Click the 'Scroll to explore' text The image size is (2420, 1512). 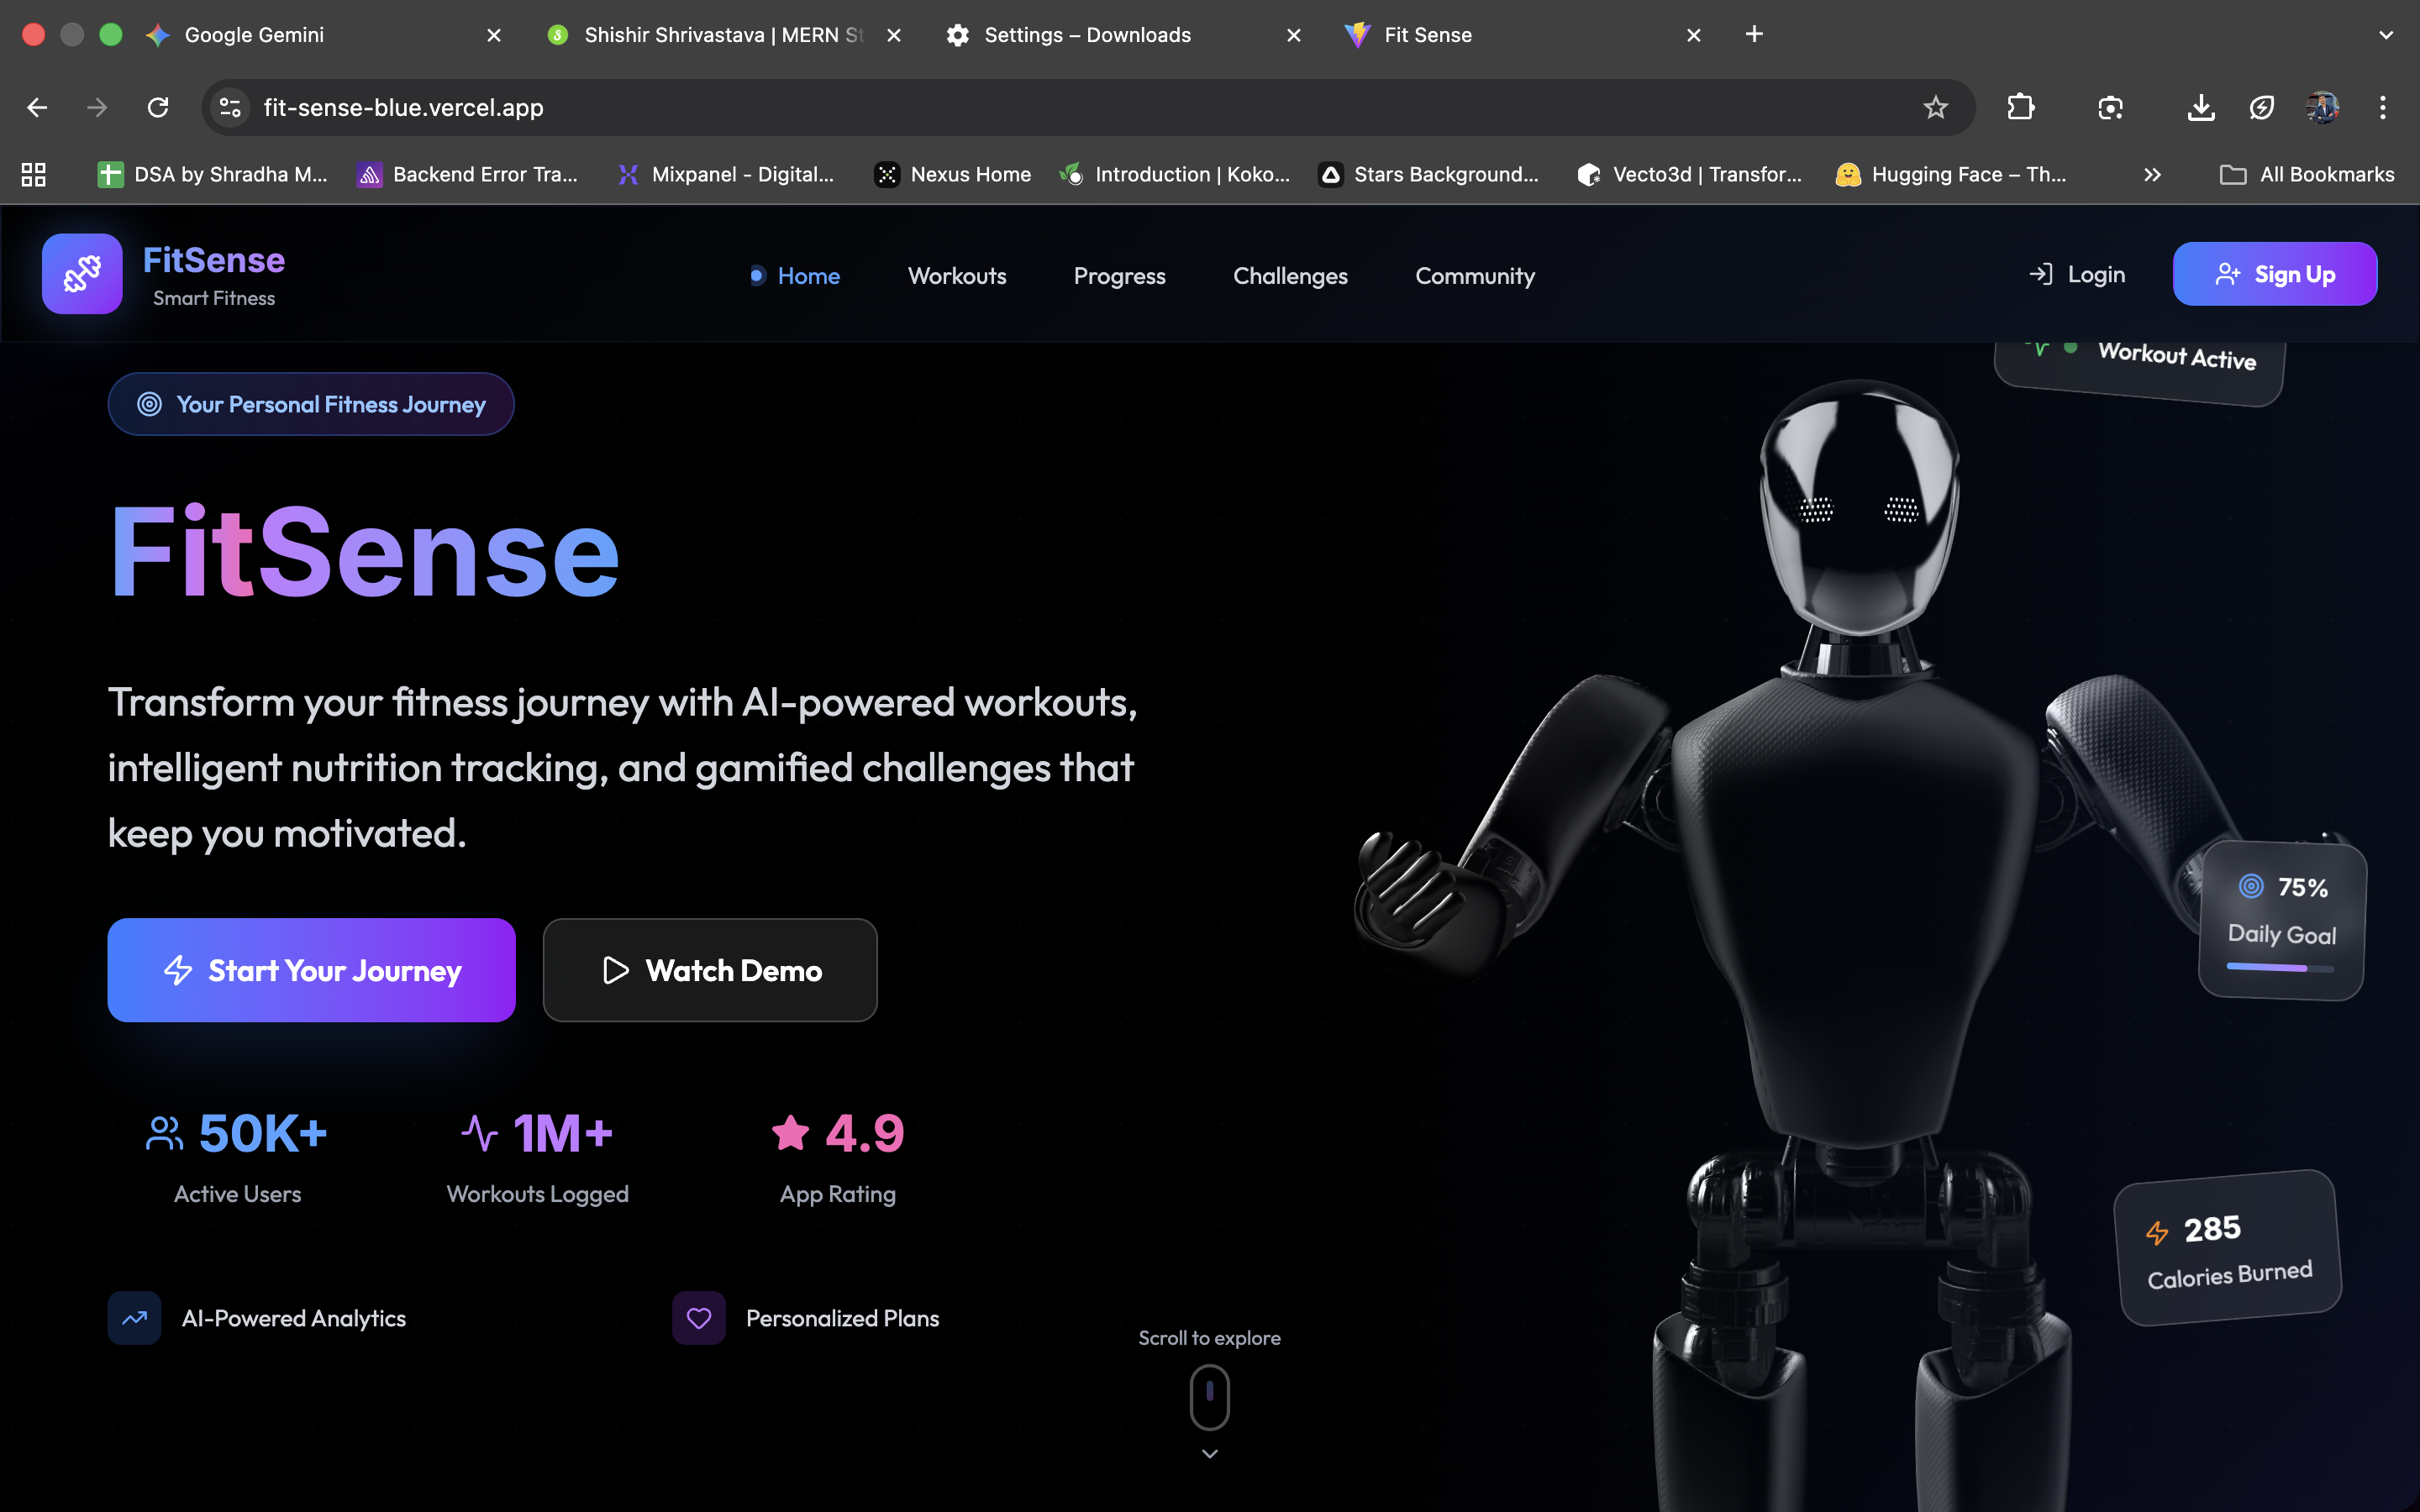tap(1209, 1338)
